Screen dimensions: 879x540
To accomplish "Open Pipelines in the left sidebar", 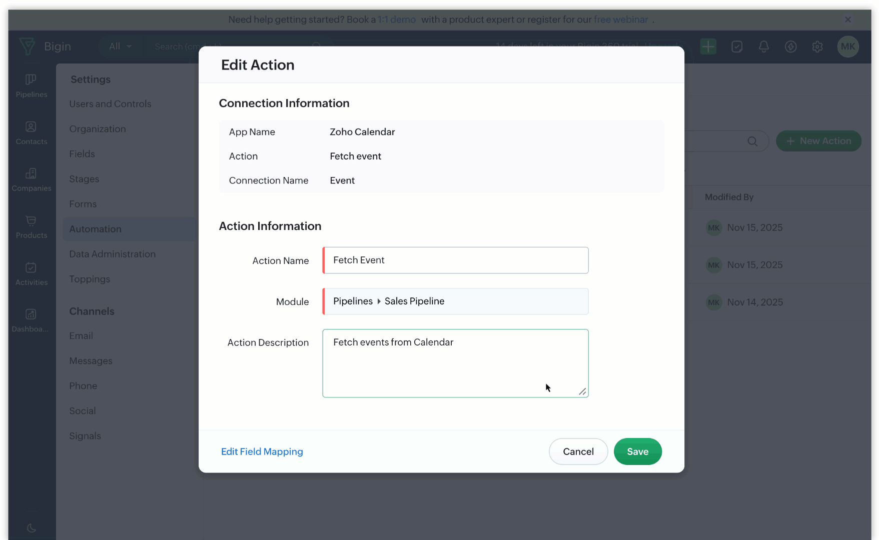I will point(31,86).
